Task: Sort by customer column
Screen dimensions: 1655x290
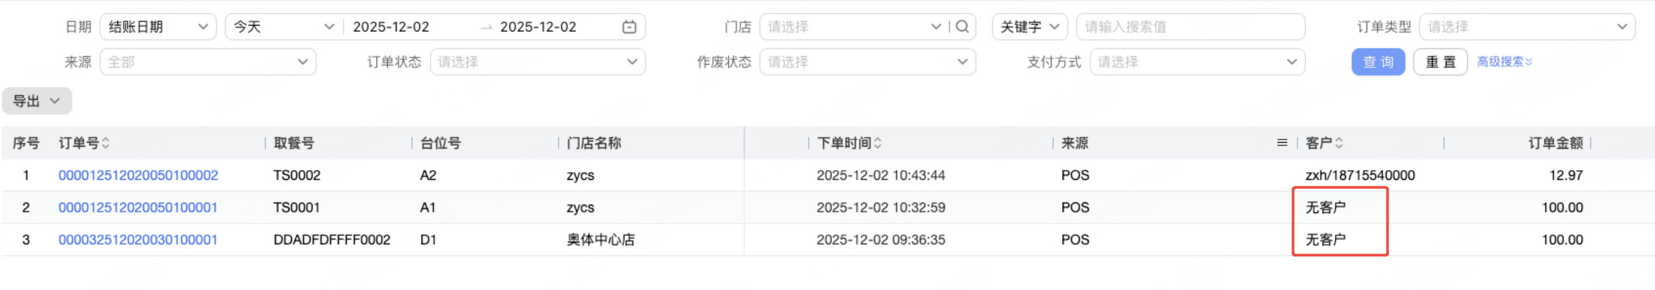Action: pyautogui.click(x=1339, y=143)
